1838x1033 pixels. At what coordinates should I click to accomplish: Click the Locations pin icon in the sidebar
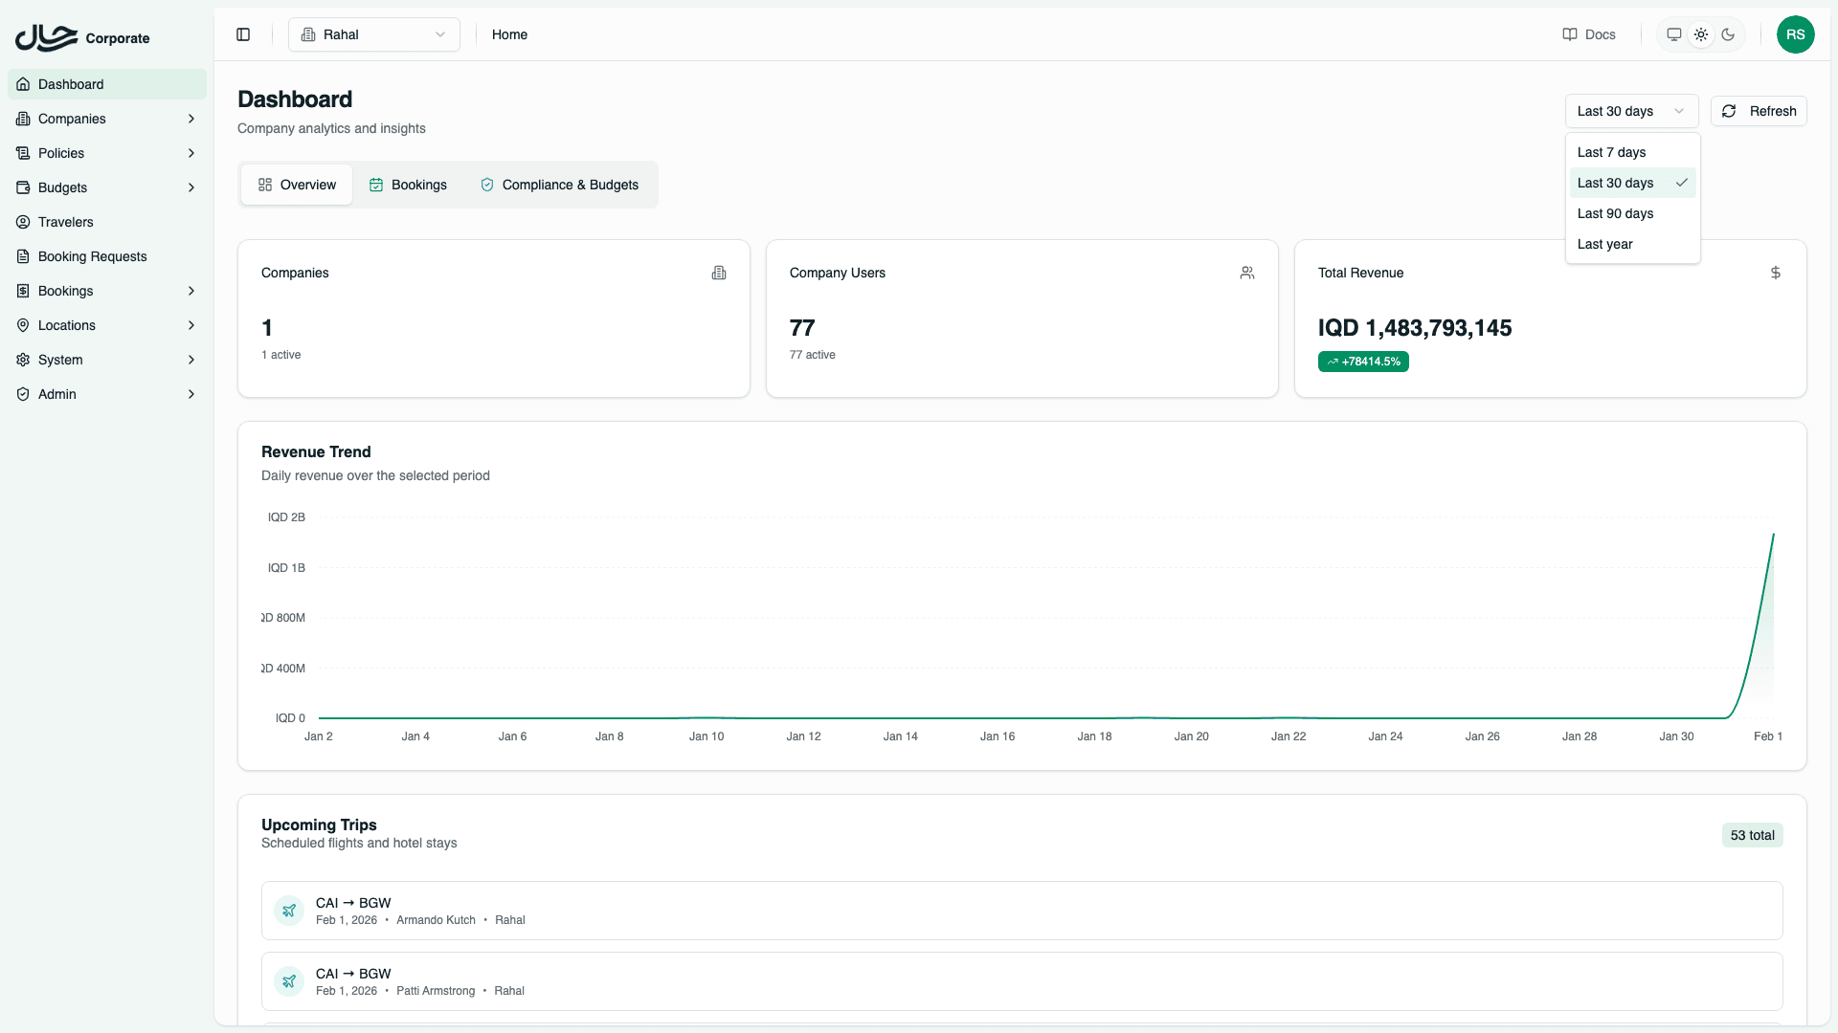tap(23, 325)
